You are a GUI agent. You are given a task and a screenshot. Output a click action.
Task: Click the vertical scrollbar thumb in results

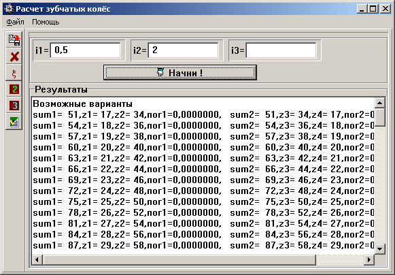(380, 117)
